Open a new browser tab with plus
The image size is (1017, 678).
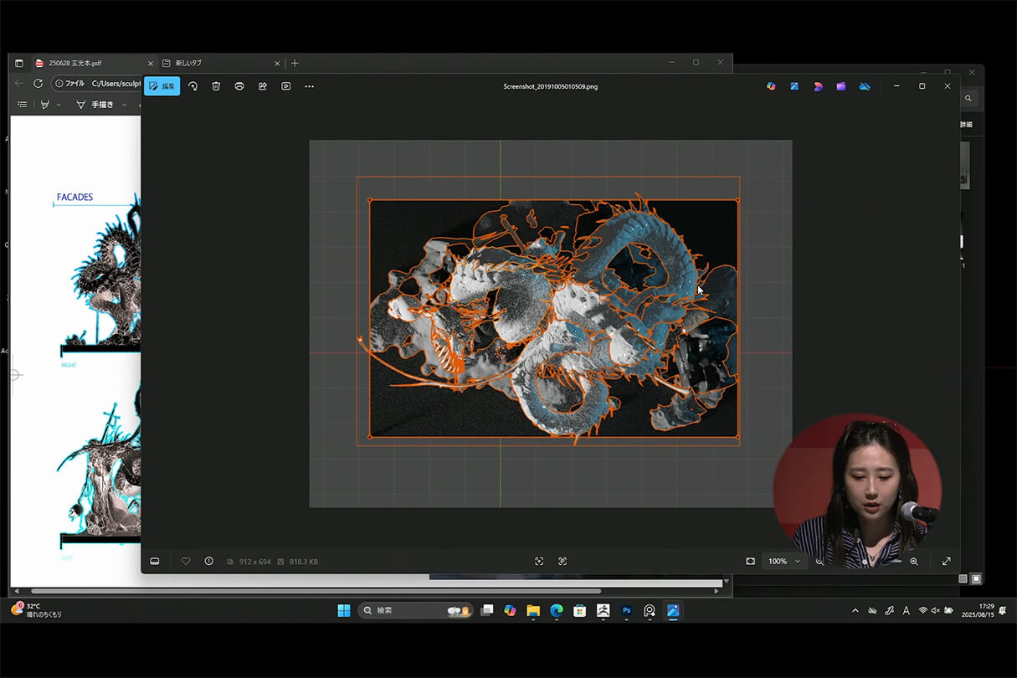coord(295,63)
